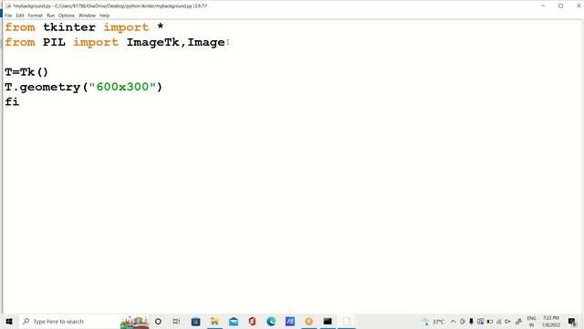
Task: Expand hidden system tray icons chevron
Action: pos(453,321)
